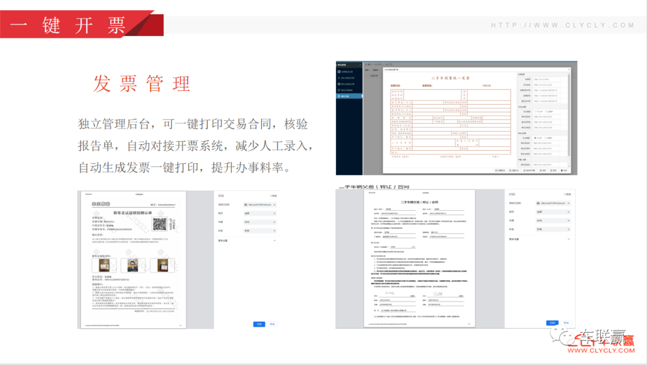This screenshot has height=365, width=647.
Task: Open the 布局 layout dropdown in verification print dialog
Action: (x=259, y=222)
